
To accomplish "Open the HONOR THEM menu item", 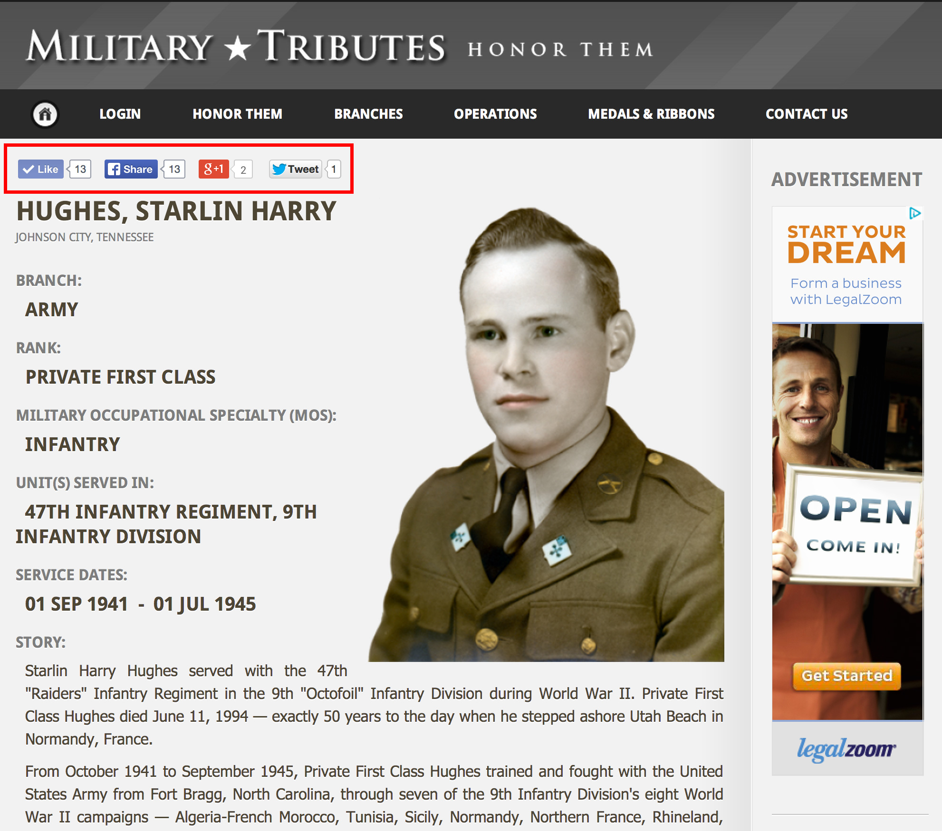I will (x=238, y=114).
